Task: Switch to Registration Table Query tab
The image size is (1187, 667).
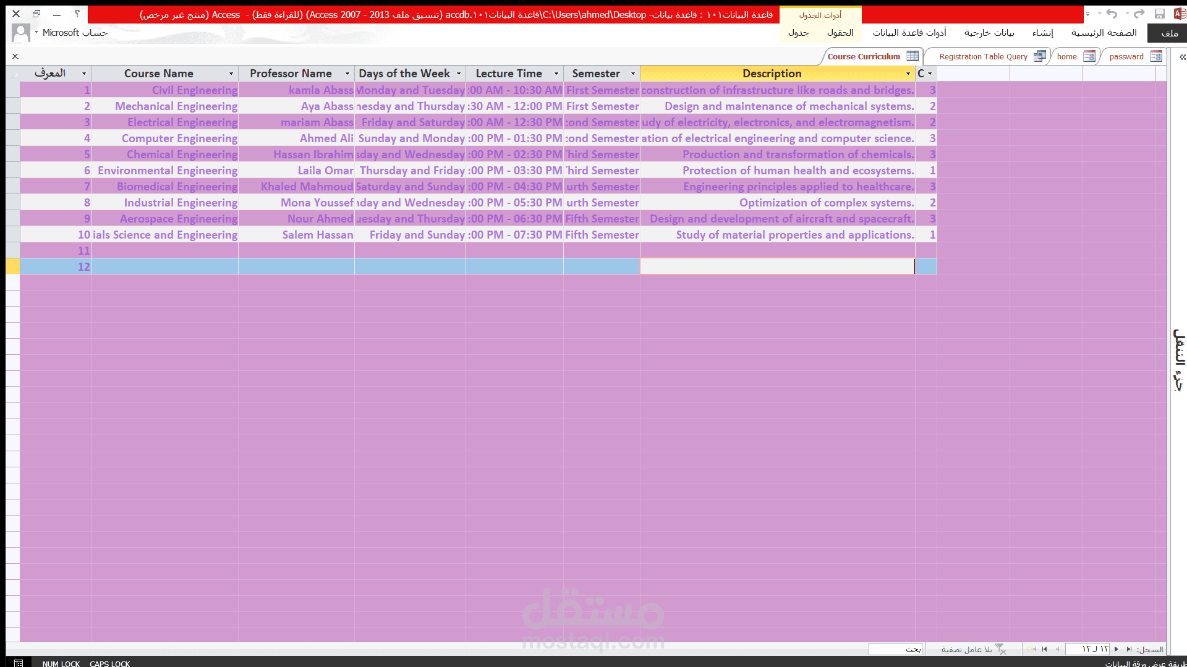Action: [x=989, y=56]
